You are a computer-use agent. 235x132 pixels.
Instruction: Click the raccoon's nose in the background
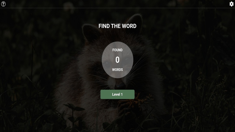(x=120, y=86)
